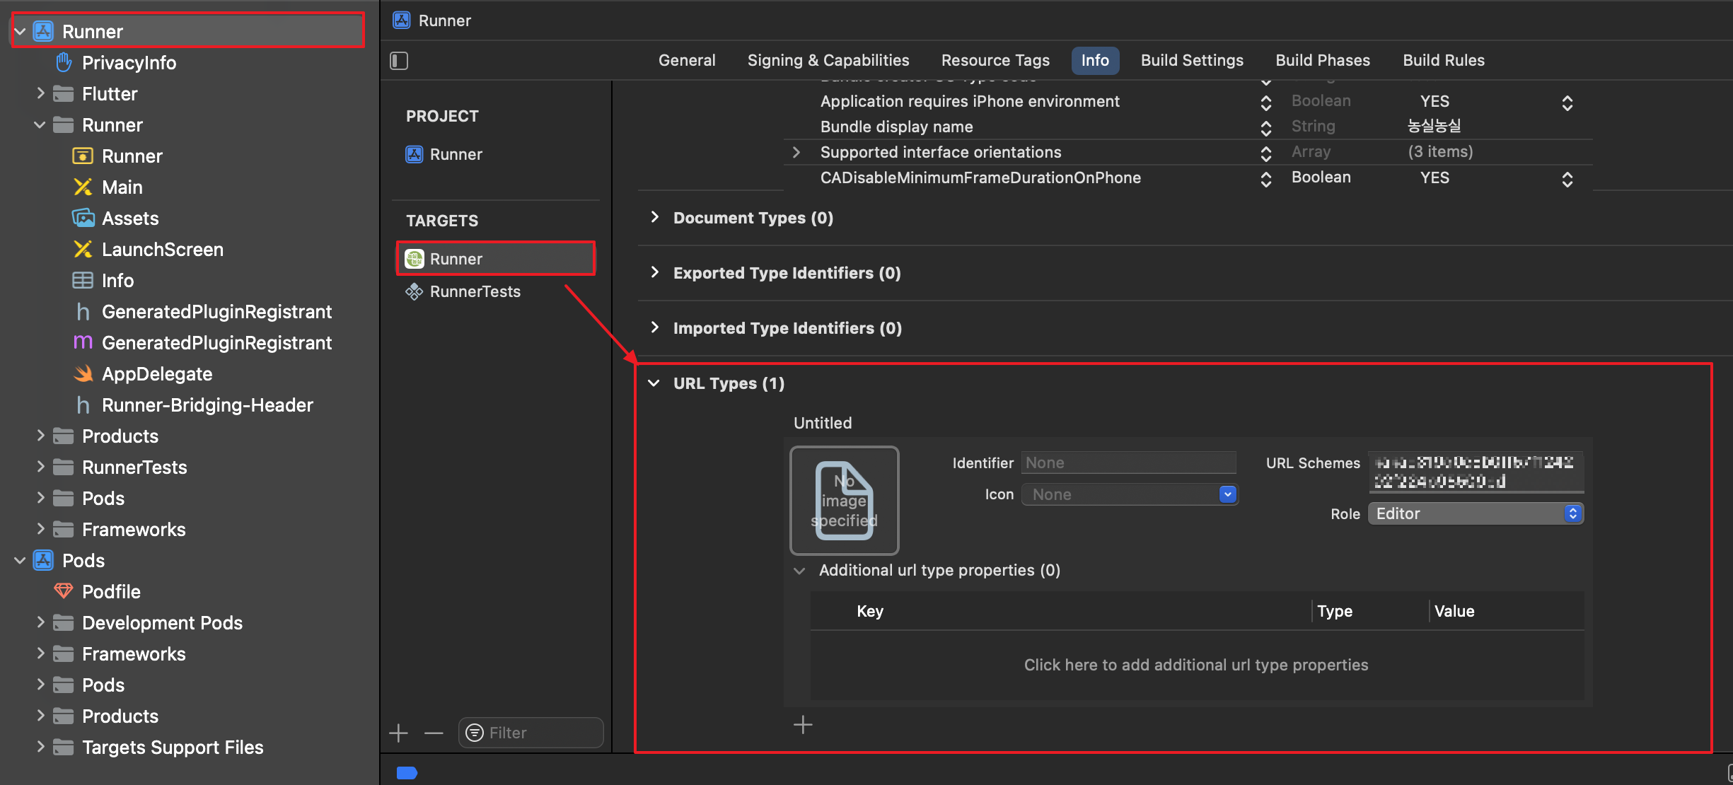
Task: Open the Role Editor dropdown
Action: [x=1476, y=513]
